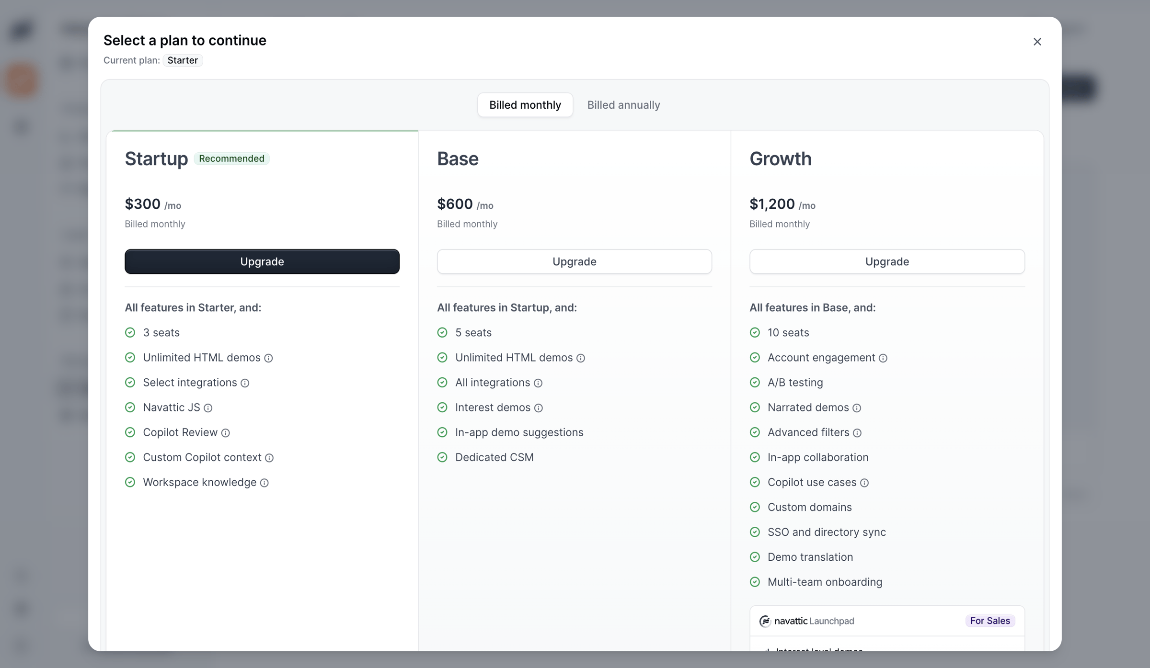The width and height of the screenshot is (1150, 668).
Task: Click the checkmark beside In-app collaboration
Action: tap(755, 457)
